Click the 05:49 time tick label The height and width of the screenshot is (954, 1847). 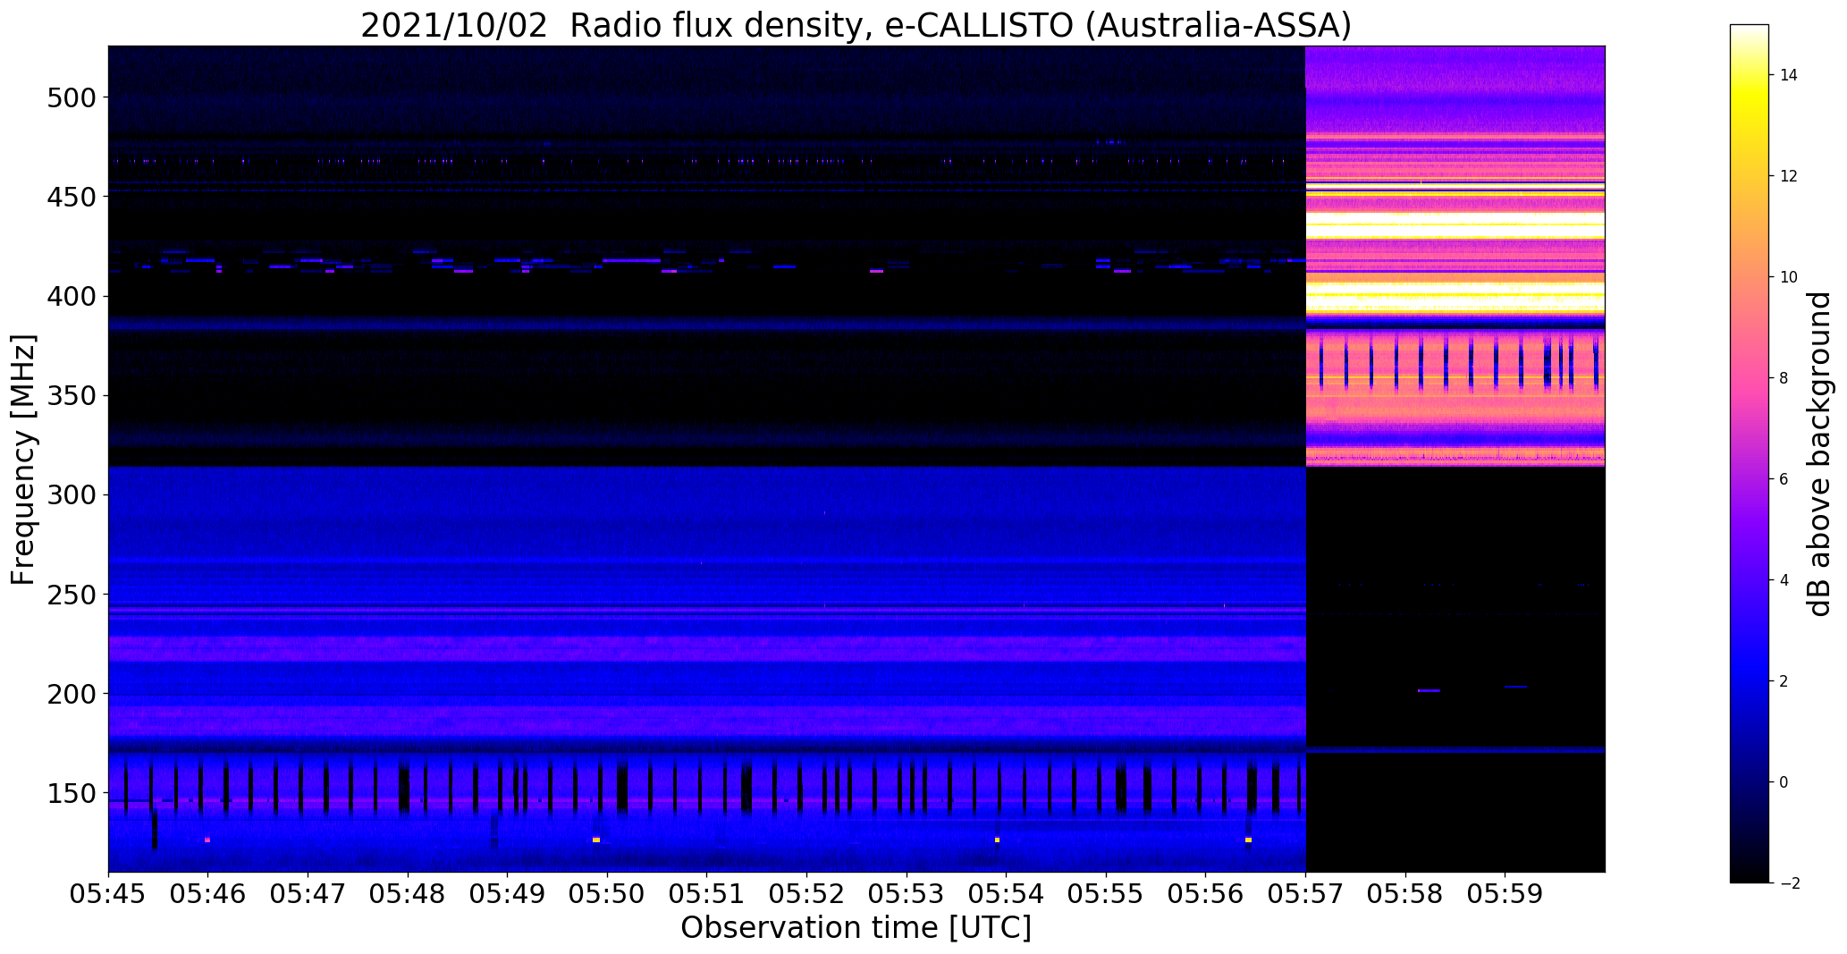pyautogui.click(x=508, y=894)
